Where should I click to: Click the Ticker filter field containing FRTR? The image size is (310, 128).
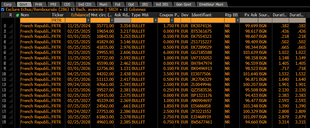pos(58,20)
